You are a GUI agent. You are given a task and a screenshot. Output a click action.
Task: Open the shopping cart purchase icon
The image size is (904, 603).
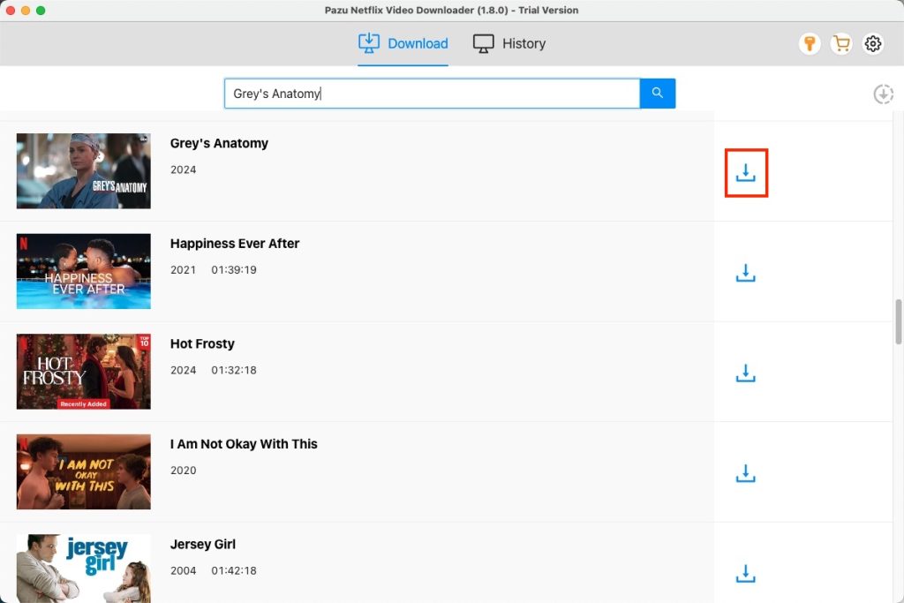(x=841, y=43)
